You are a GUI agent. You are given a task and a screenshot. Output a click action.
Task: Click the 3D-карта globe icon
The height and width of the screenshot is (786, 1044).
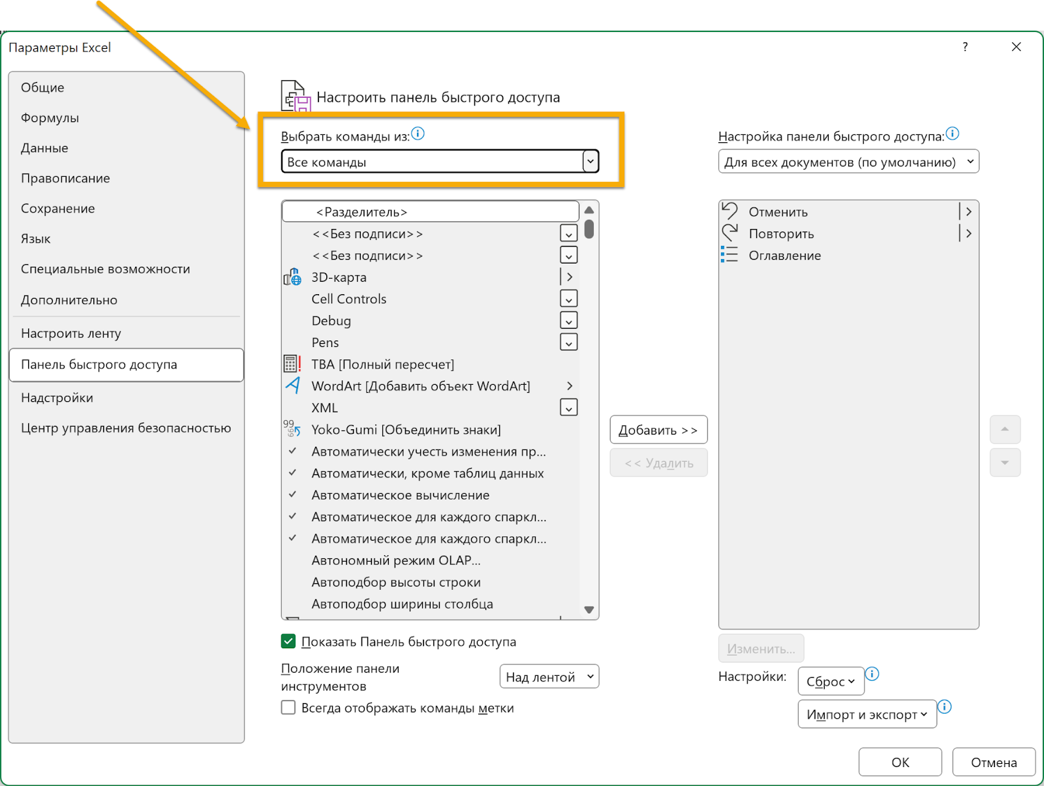pos(292,277)
